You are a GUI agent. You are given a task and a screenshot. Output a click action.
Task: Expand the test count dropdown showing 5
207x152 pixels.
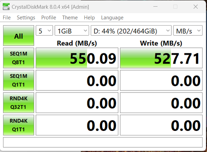[x=45, y=30]
